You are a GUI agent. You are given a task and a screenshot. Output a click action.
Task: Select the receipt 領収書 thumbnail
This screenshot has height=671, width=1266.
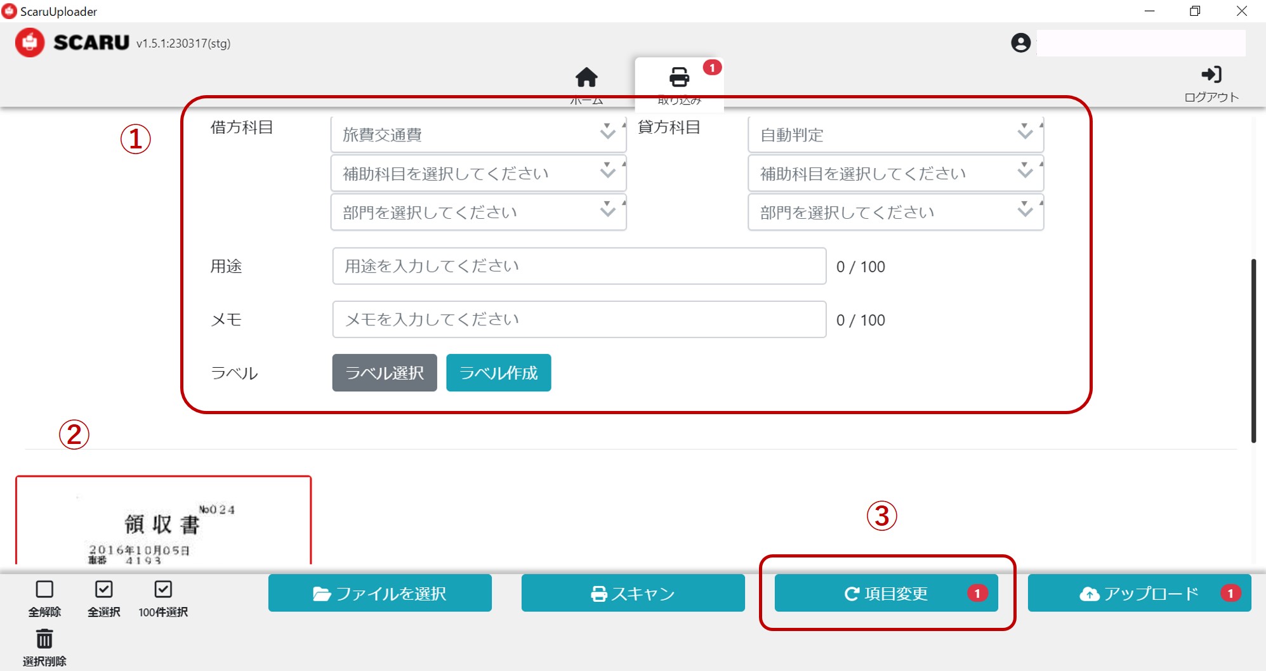pyautogui.click(x=163, y=520)
